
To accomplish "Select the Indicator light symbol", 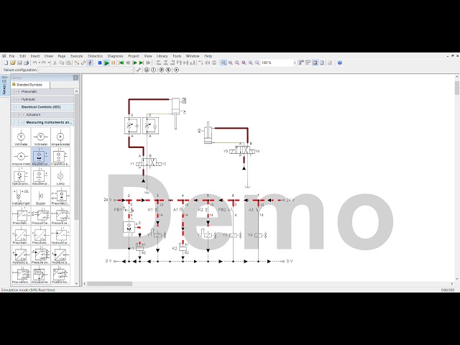I will pos(21,196).
